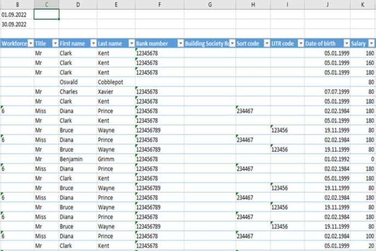Open the Last name filter dropdown
The height and width of the screenshot is (251, 376).
coord(132,43)
